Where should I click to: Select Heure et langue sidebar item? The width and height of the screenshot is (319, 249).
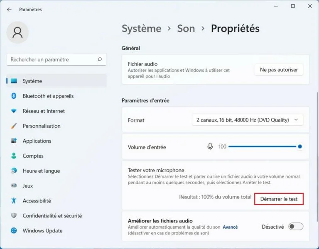pos(41,171)
